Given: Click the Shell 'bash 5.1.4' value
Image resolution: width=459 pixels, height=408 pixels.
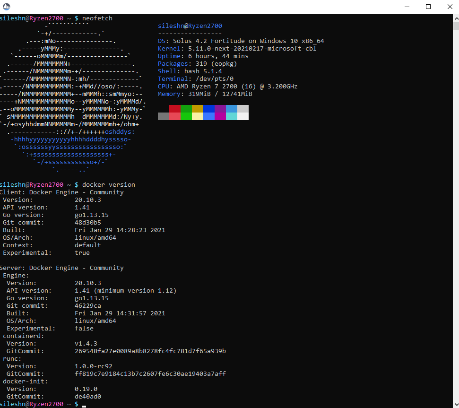Looking at the screenshot, I should [x=203, y=71].
